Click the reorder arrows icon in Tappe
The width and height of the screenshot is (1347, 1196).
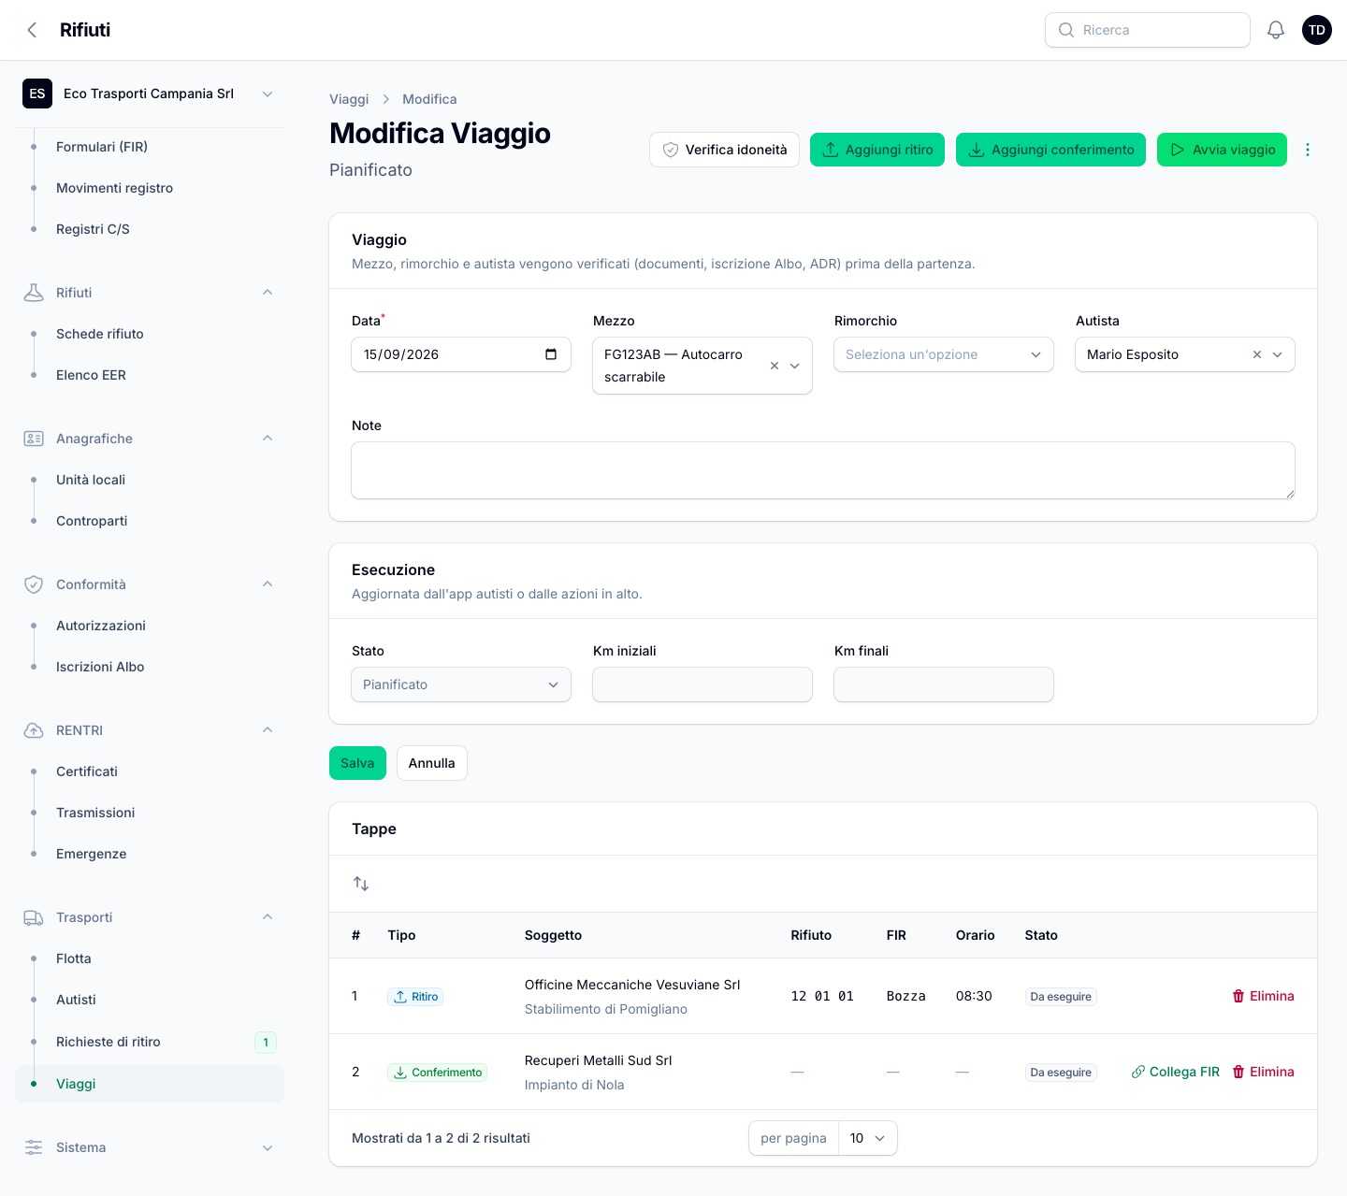click(x=361, y=884)
